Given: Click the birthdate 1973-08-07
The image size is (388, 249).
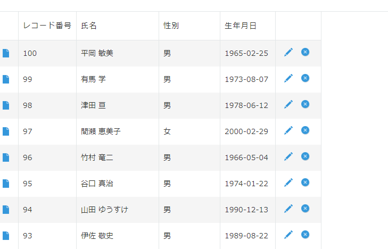Looking at the screenshot, I should pos(246,79).
